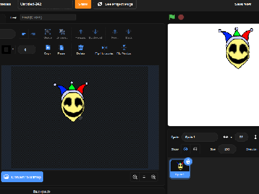
Task: Open the outline color swatch
Action: 6,50
